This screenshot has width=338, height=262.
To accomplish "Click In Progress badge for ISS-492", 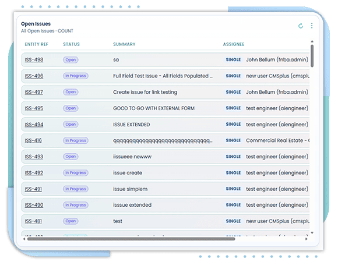I will [x=76, y=173].
